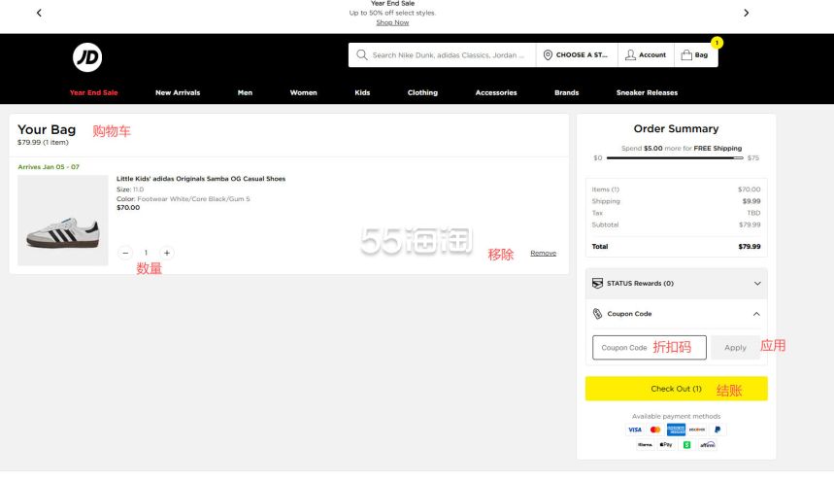Image resolution: width=834 pixels, height=482 pixels.
Task: Increase item quantity with plus button
Action: 167,253
